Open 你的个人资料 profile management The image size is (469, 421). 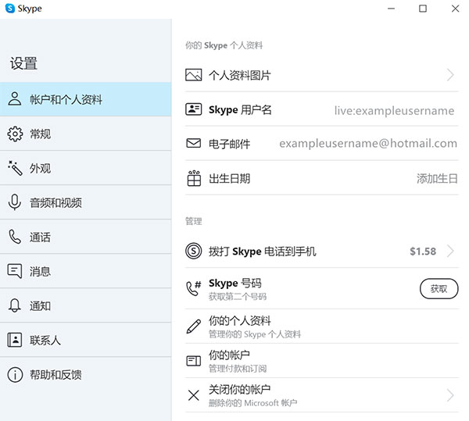[x=321, y=326]
